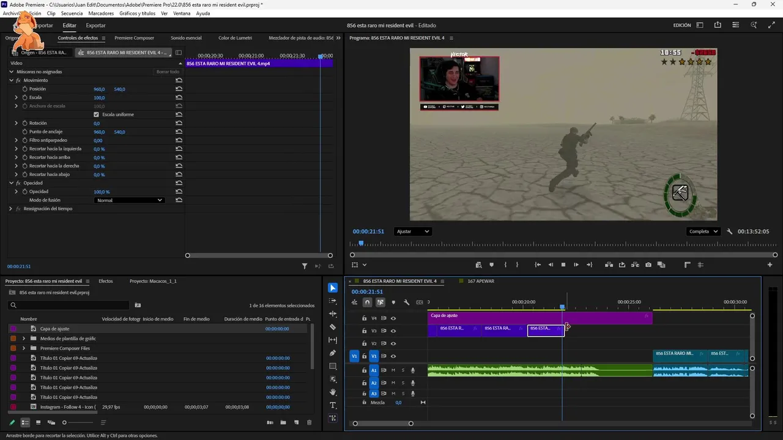Click the Borrar todo button
This screenshot has height=440, width=783.
pyautogui.click(x=168, y=72)
